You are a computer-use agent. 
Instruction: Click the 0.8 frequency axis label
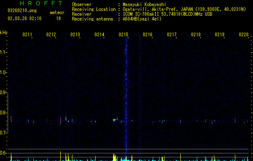(3, 113)
